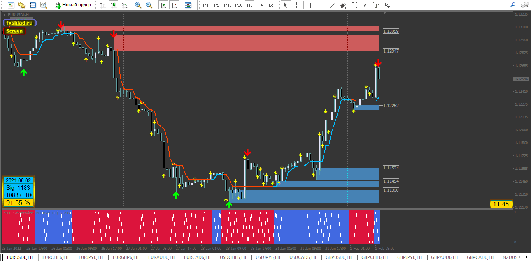Select the text label tool
The height and width of the screenshot is (261, 531).
coord(376,5)
